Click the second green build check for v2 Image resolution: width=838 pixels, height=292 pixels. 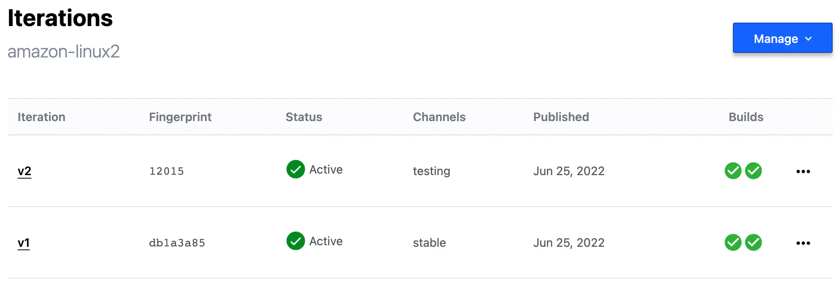(x=753, y=171)
